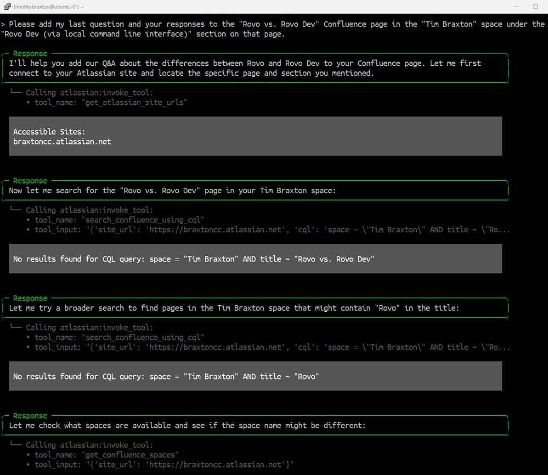Click the result 'No results found' for title ~ "Rovo vs. Rovo Dev"
This screenshot has width=548, height=475.
tap(194, 259)
